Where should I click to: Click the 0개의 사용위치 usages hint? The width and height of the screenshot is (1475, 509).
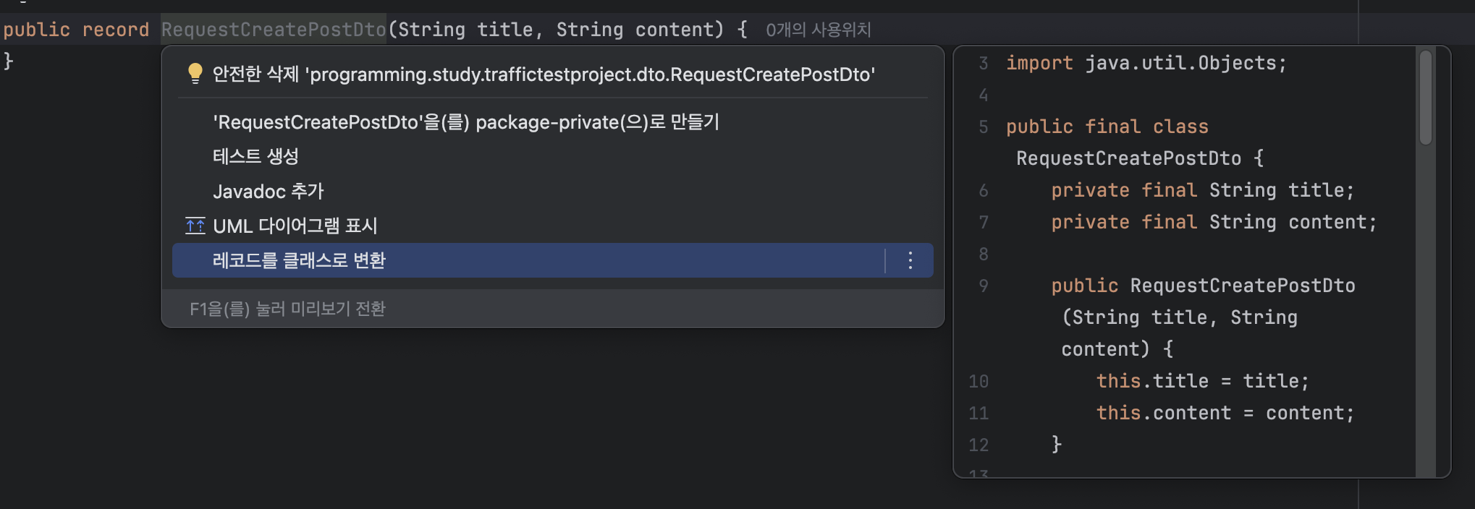[819, 30]
